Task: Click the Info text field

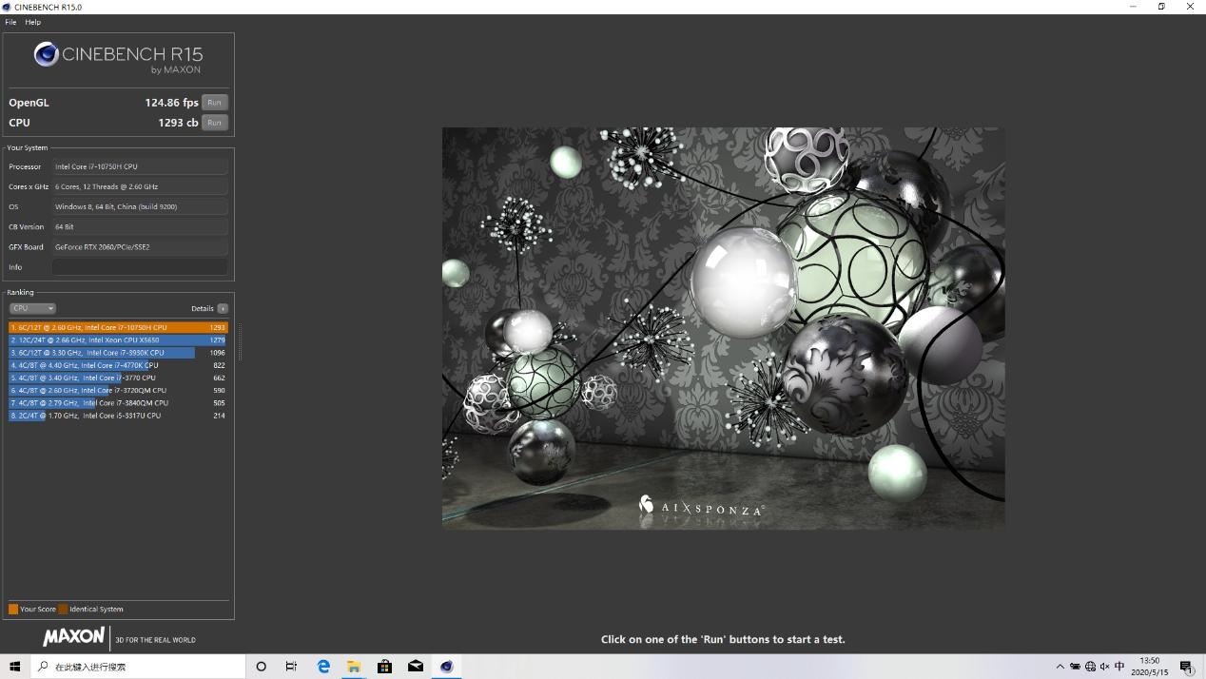Action: coord(139,267)
